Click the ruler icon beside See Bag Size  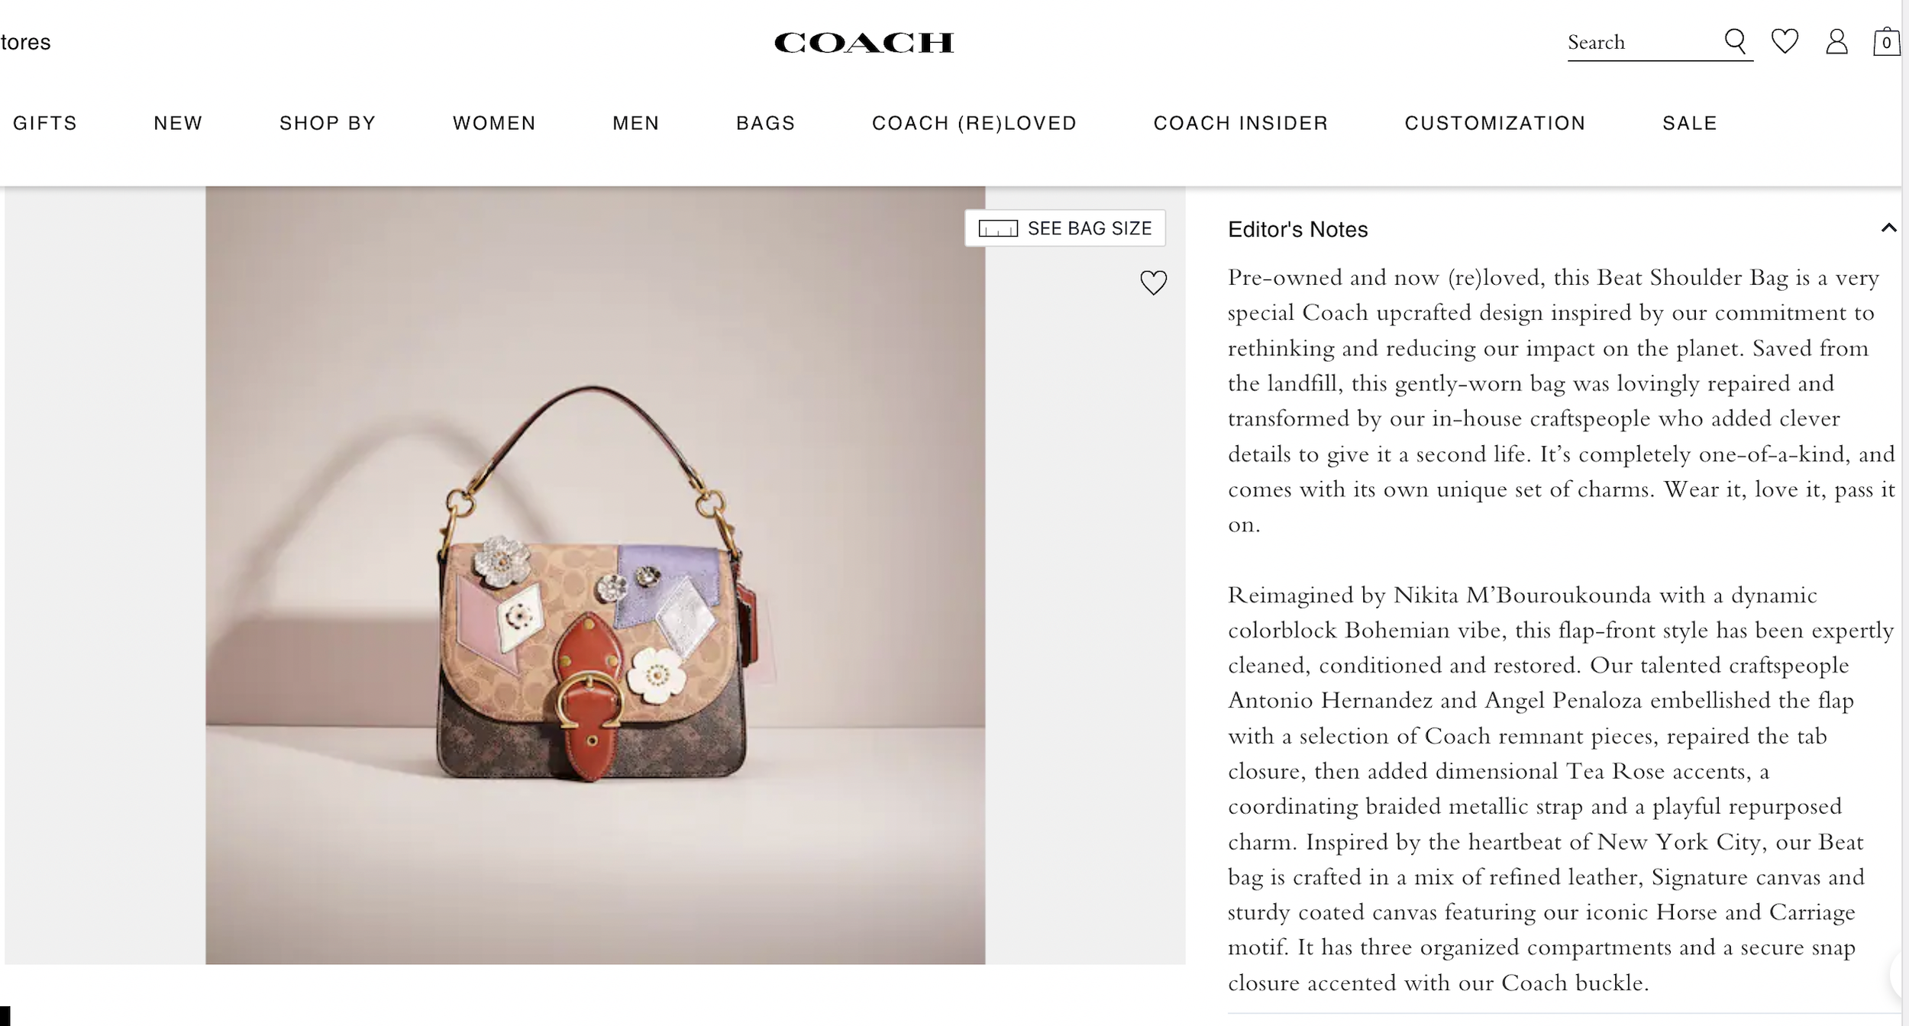click(x=998, y=228)
